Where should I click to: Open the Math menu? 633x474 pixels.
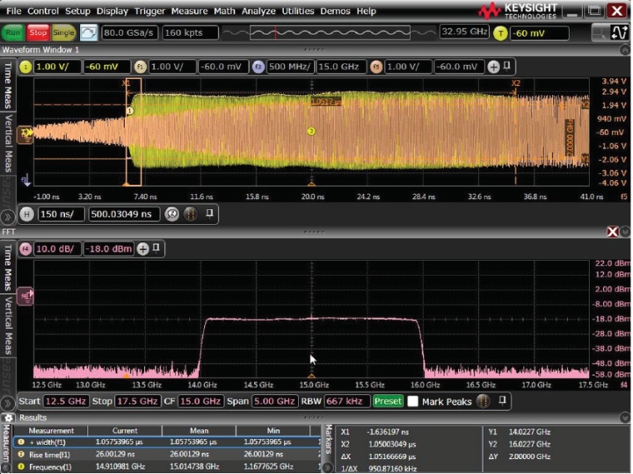coord(224,11)
